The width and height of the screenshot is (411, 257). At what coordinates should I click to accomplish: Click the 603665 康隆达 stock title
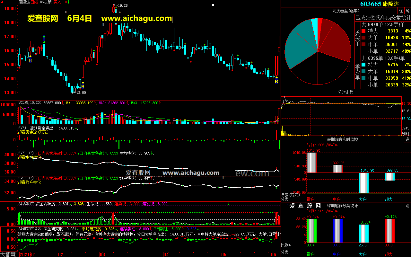(x=379, y=4)
